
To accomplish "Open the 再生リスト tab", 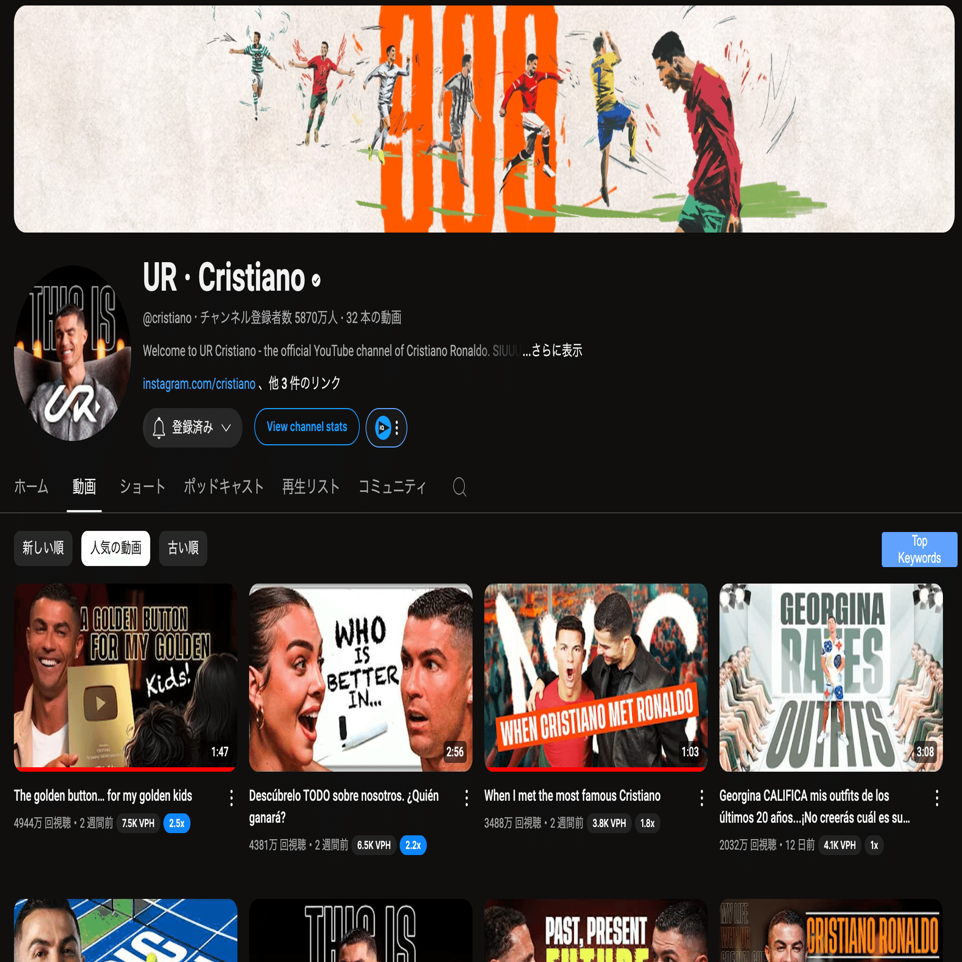I will coord(311,486).
